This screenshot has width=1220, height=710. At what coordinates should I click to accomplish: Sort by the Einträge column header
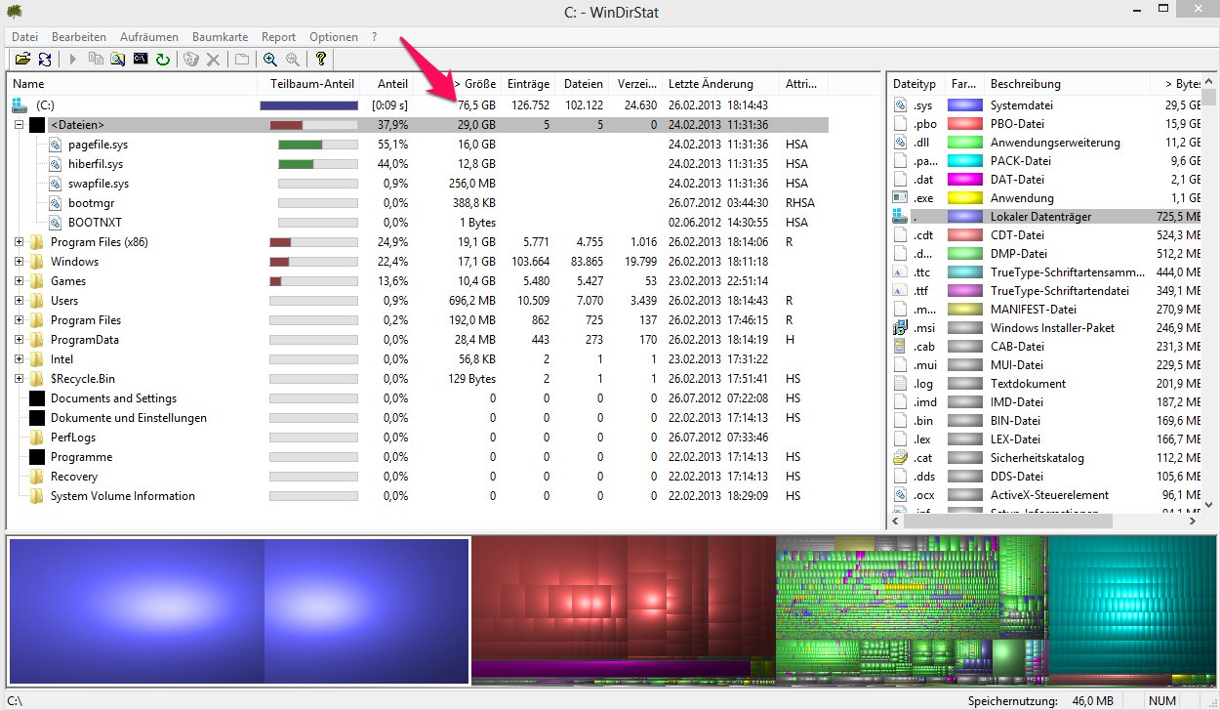coord(528,84)
